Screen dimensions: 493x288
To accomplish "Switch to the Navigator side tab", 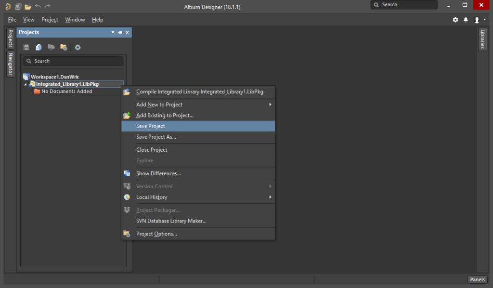I will coord(11,64).
